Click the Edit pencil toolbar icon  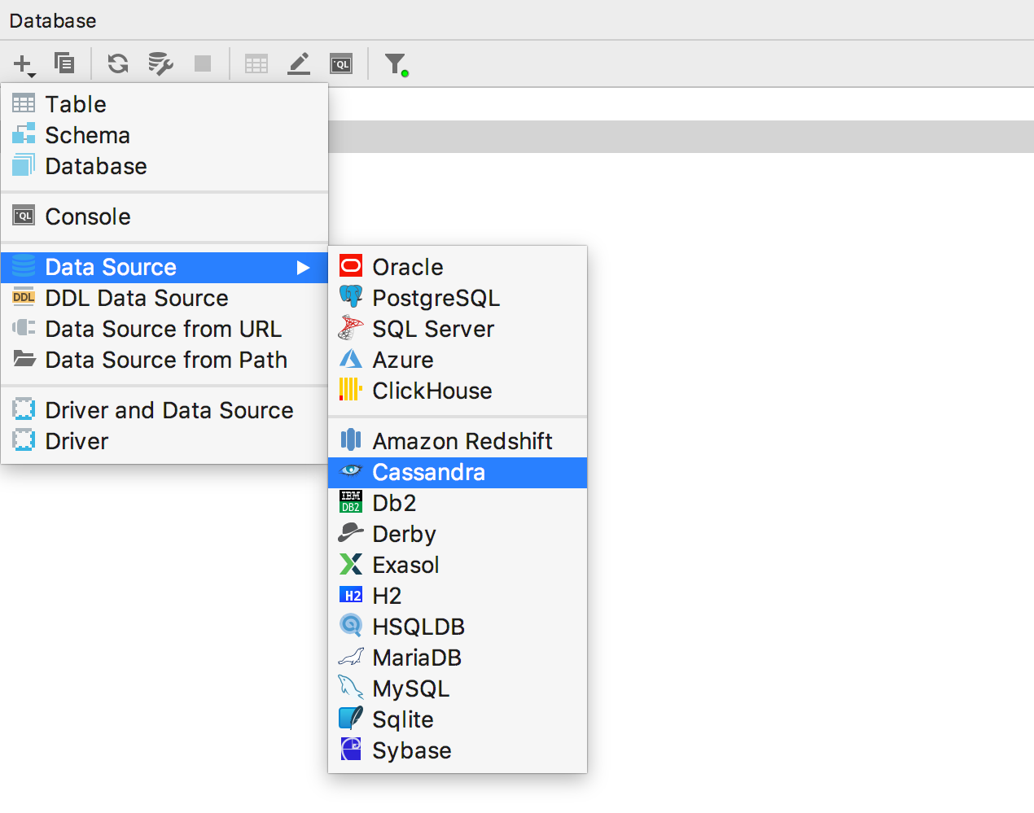point(299,63)
